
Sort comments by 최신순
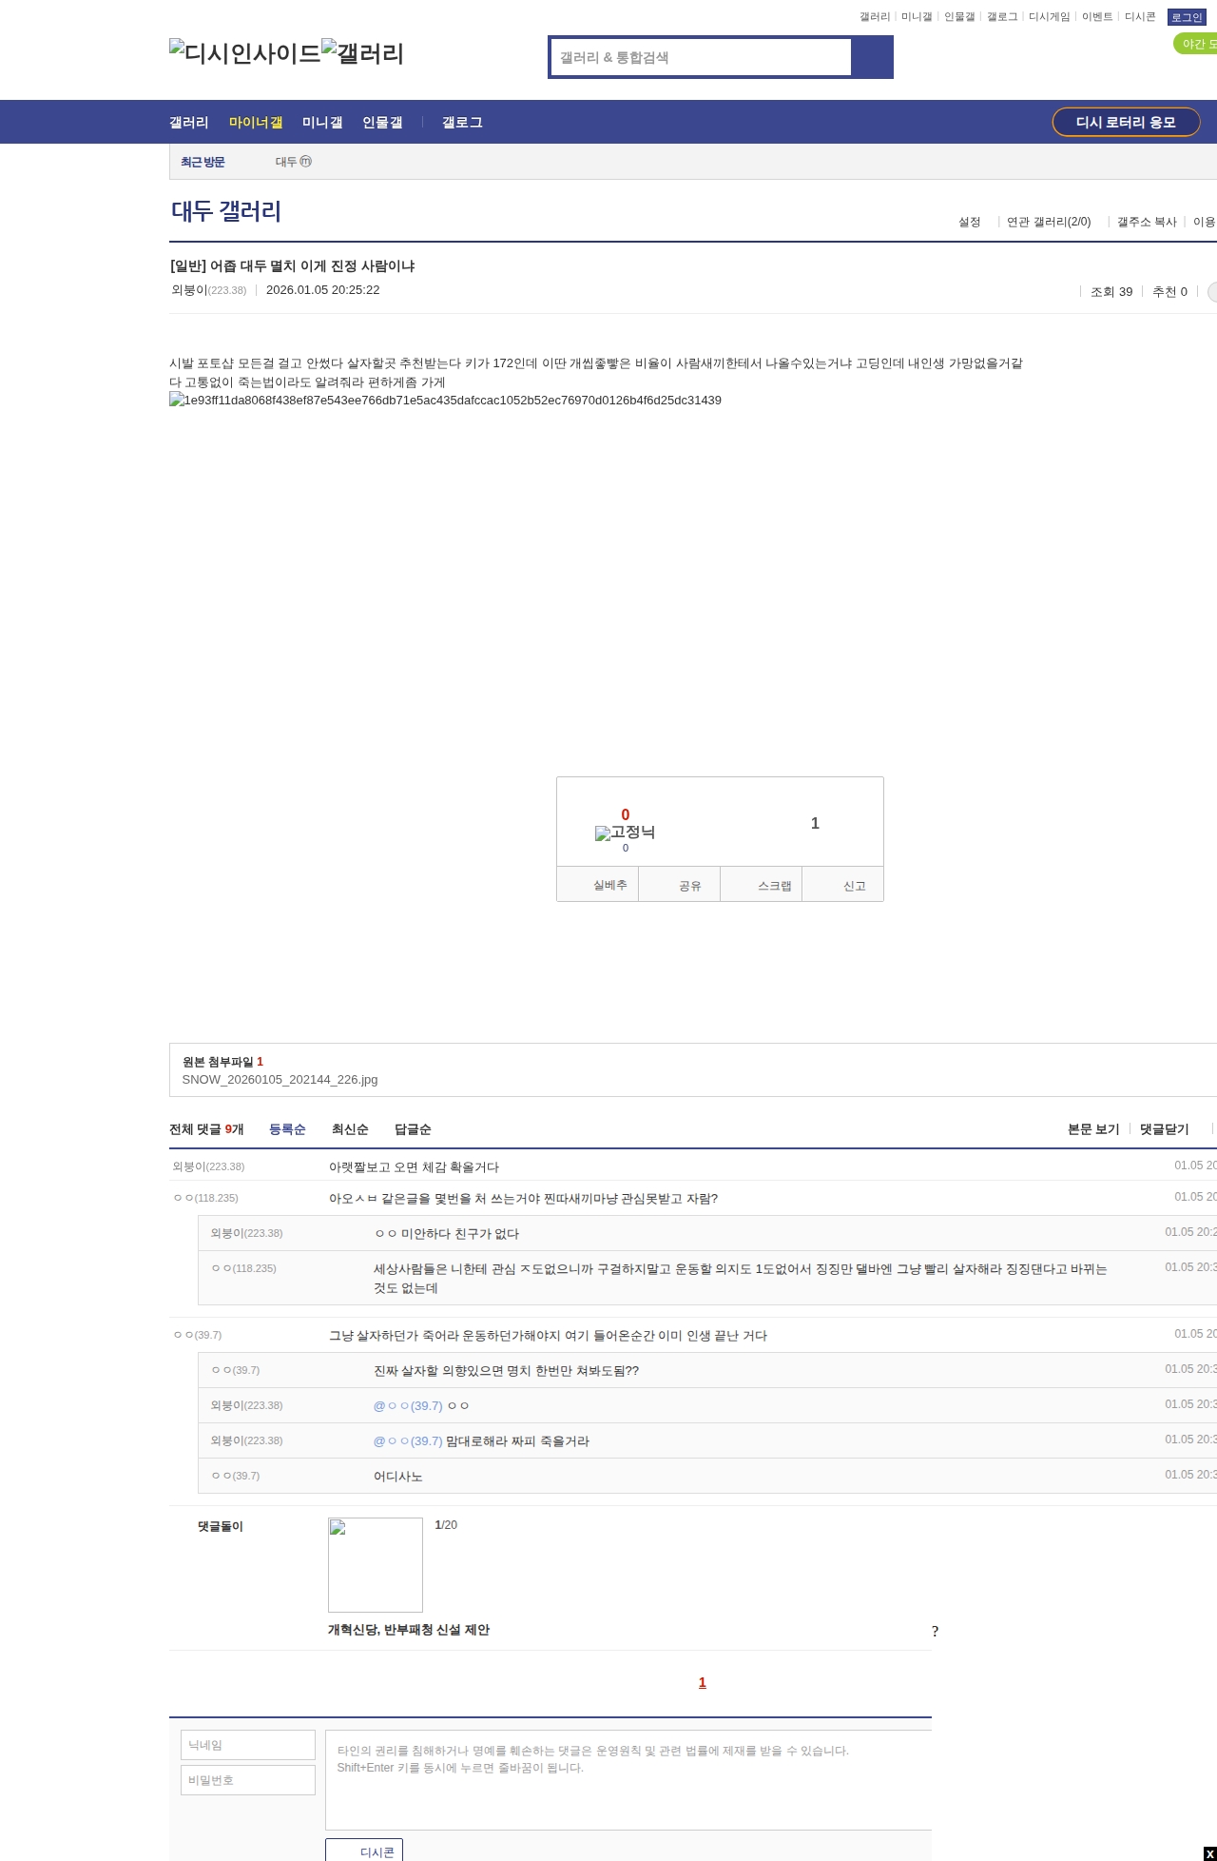[350, 1129]
